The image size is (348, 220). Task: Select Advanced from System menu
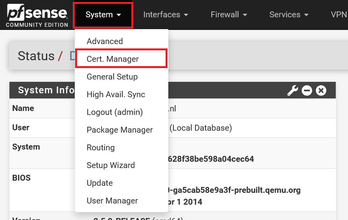(x=105, y=41)
